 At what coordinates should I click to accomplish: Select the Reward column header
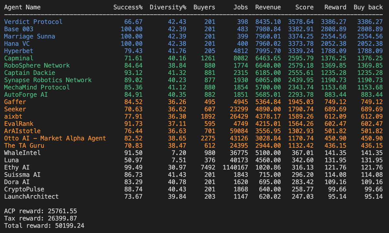(x=336, y=7)
